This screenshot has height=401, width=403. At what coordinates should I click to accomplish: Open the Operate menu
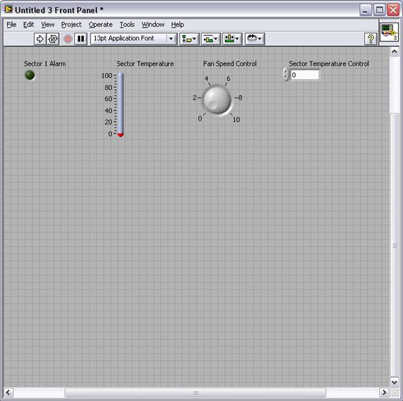[101, 25]
